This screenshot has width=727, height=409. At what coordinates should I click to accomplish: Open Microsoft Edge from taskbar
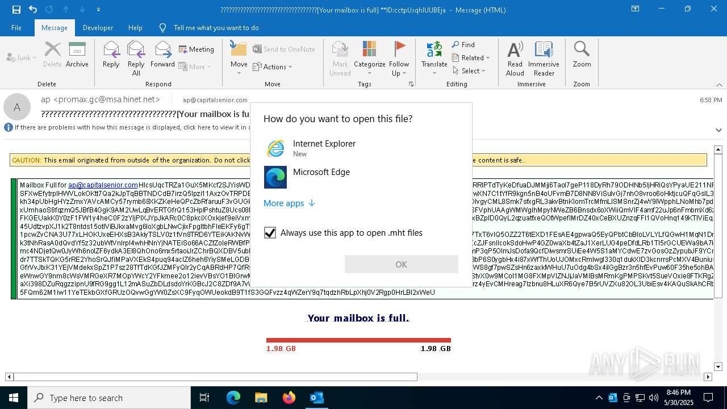coord(233,398)
